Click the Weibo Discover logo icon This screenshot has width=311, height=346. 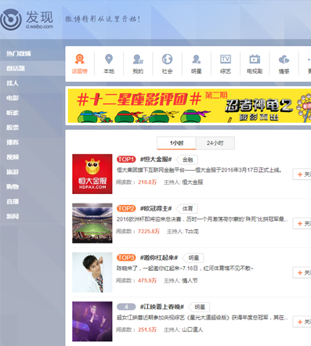click(11, 20)
